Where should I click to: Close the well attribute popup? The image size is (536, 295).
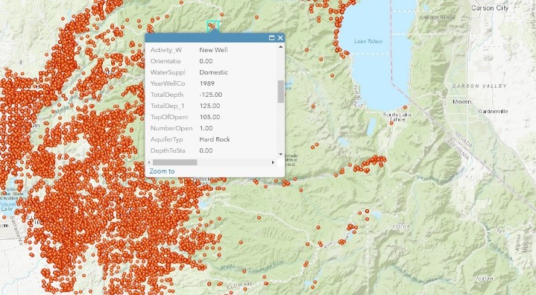[280, 38]
